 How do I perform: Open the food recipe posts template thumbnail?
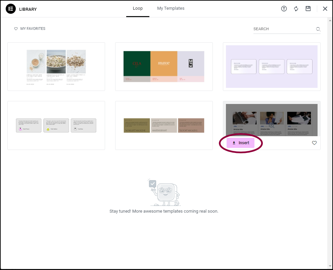(56, 67)
